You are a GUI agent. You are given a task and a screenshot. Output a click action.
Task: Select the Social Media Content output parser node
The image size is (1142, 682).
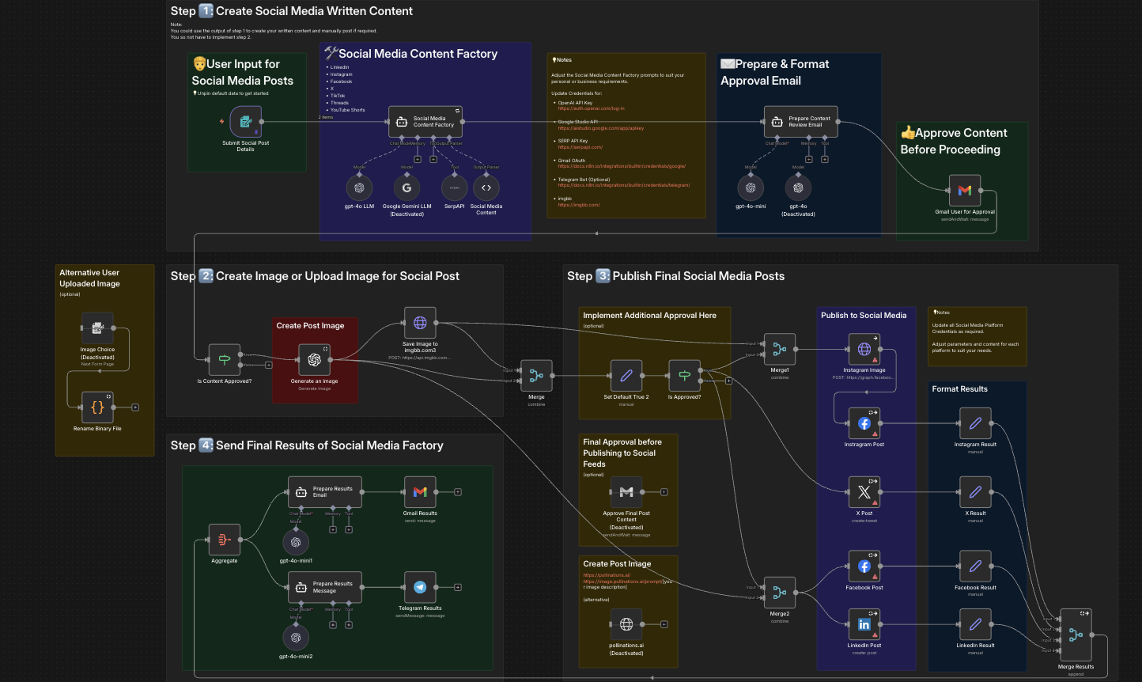(x=488, y=189)
